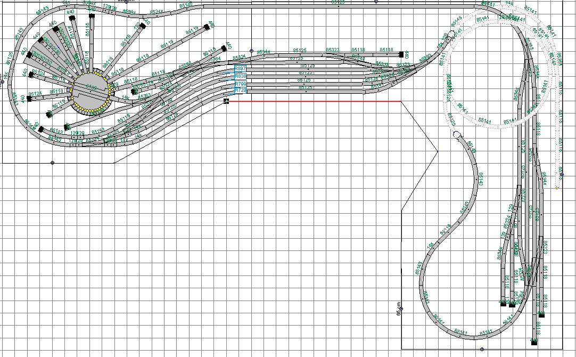Click the black square handle at red line's left end
The height and width of the screenshot is (357, 576).
tap(226, 100)
